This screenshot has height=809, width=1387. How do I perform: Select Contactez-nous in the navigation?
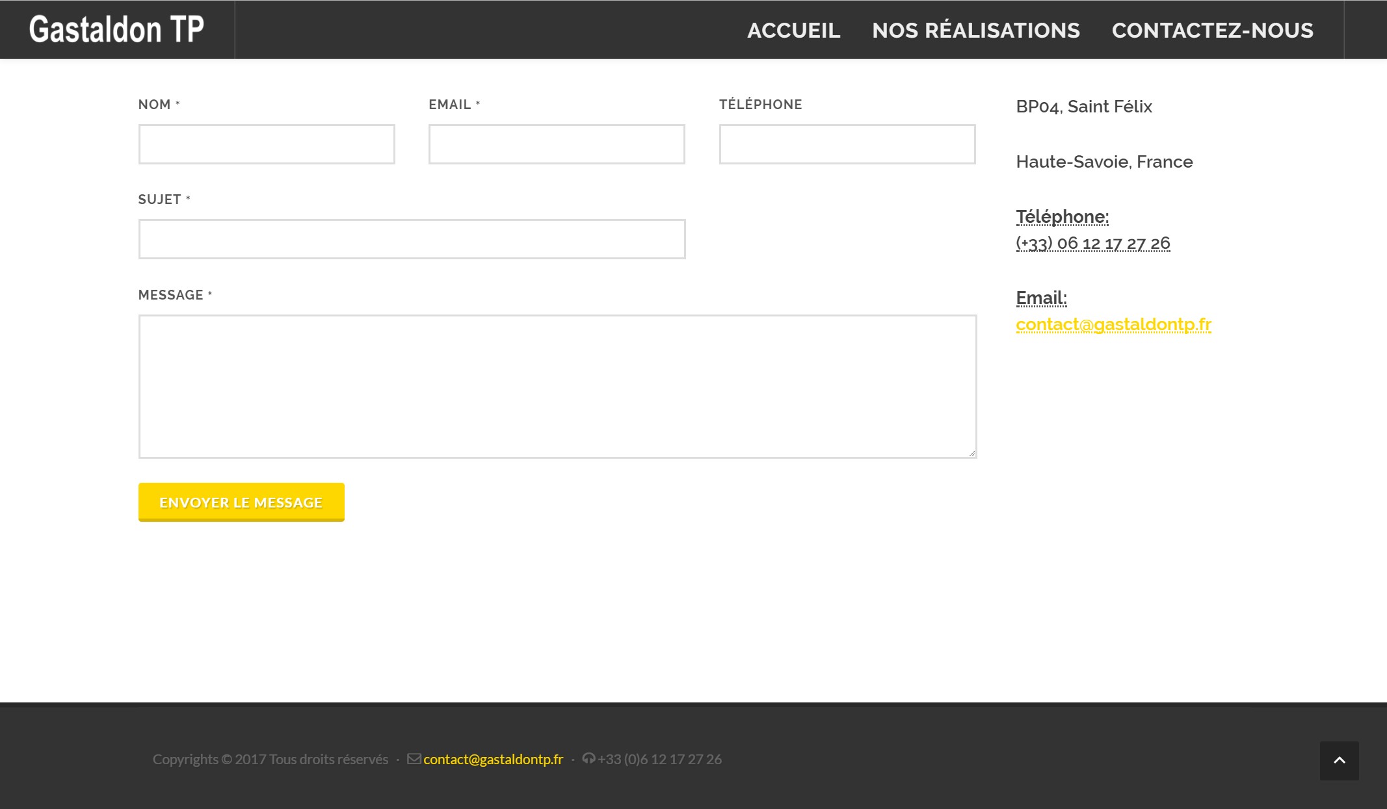[x=1212, y=31]
